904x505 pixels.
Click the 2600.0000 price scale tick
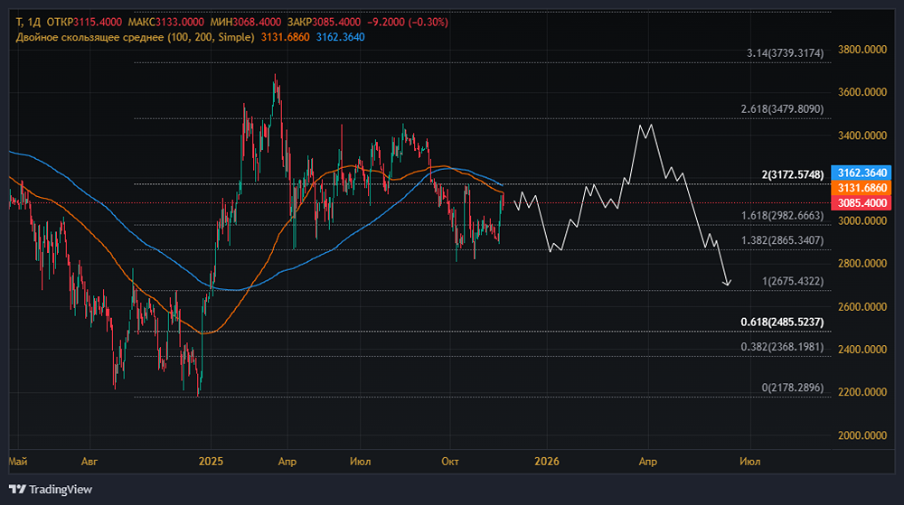tap(862, 306)
